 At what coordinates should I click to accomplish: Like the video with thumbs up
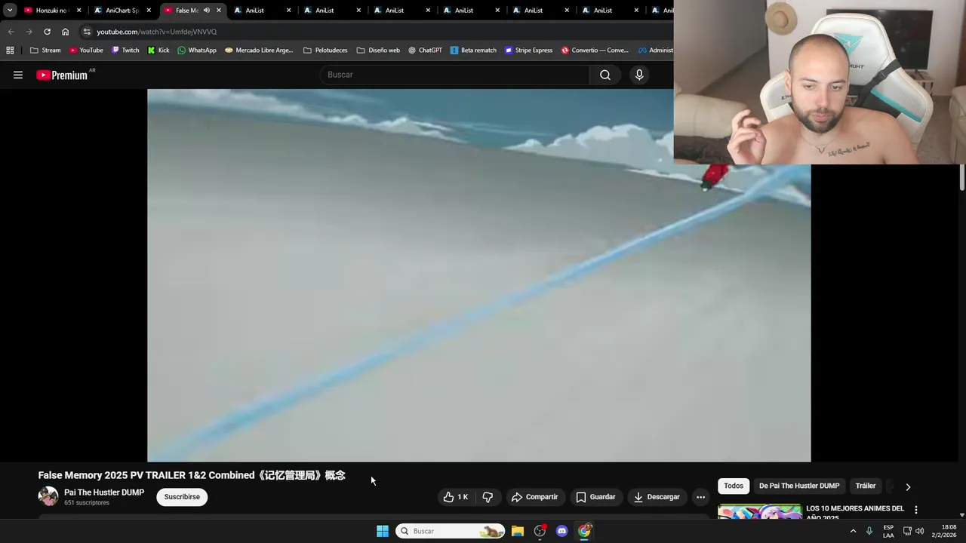(456, 497)
